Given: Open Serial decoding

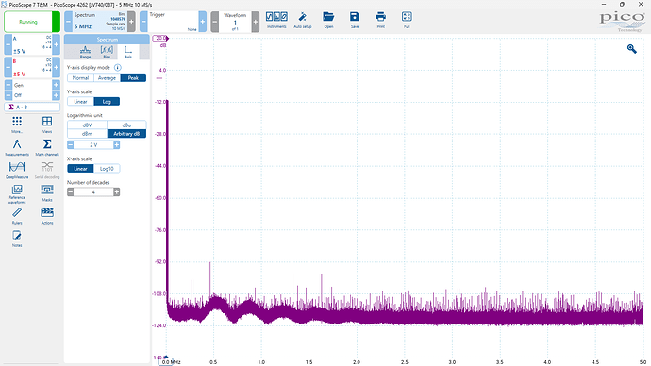Looking at the screenshot, I should (x=47, y=170).
